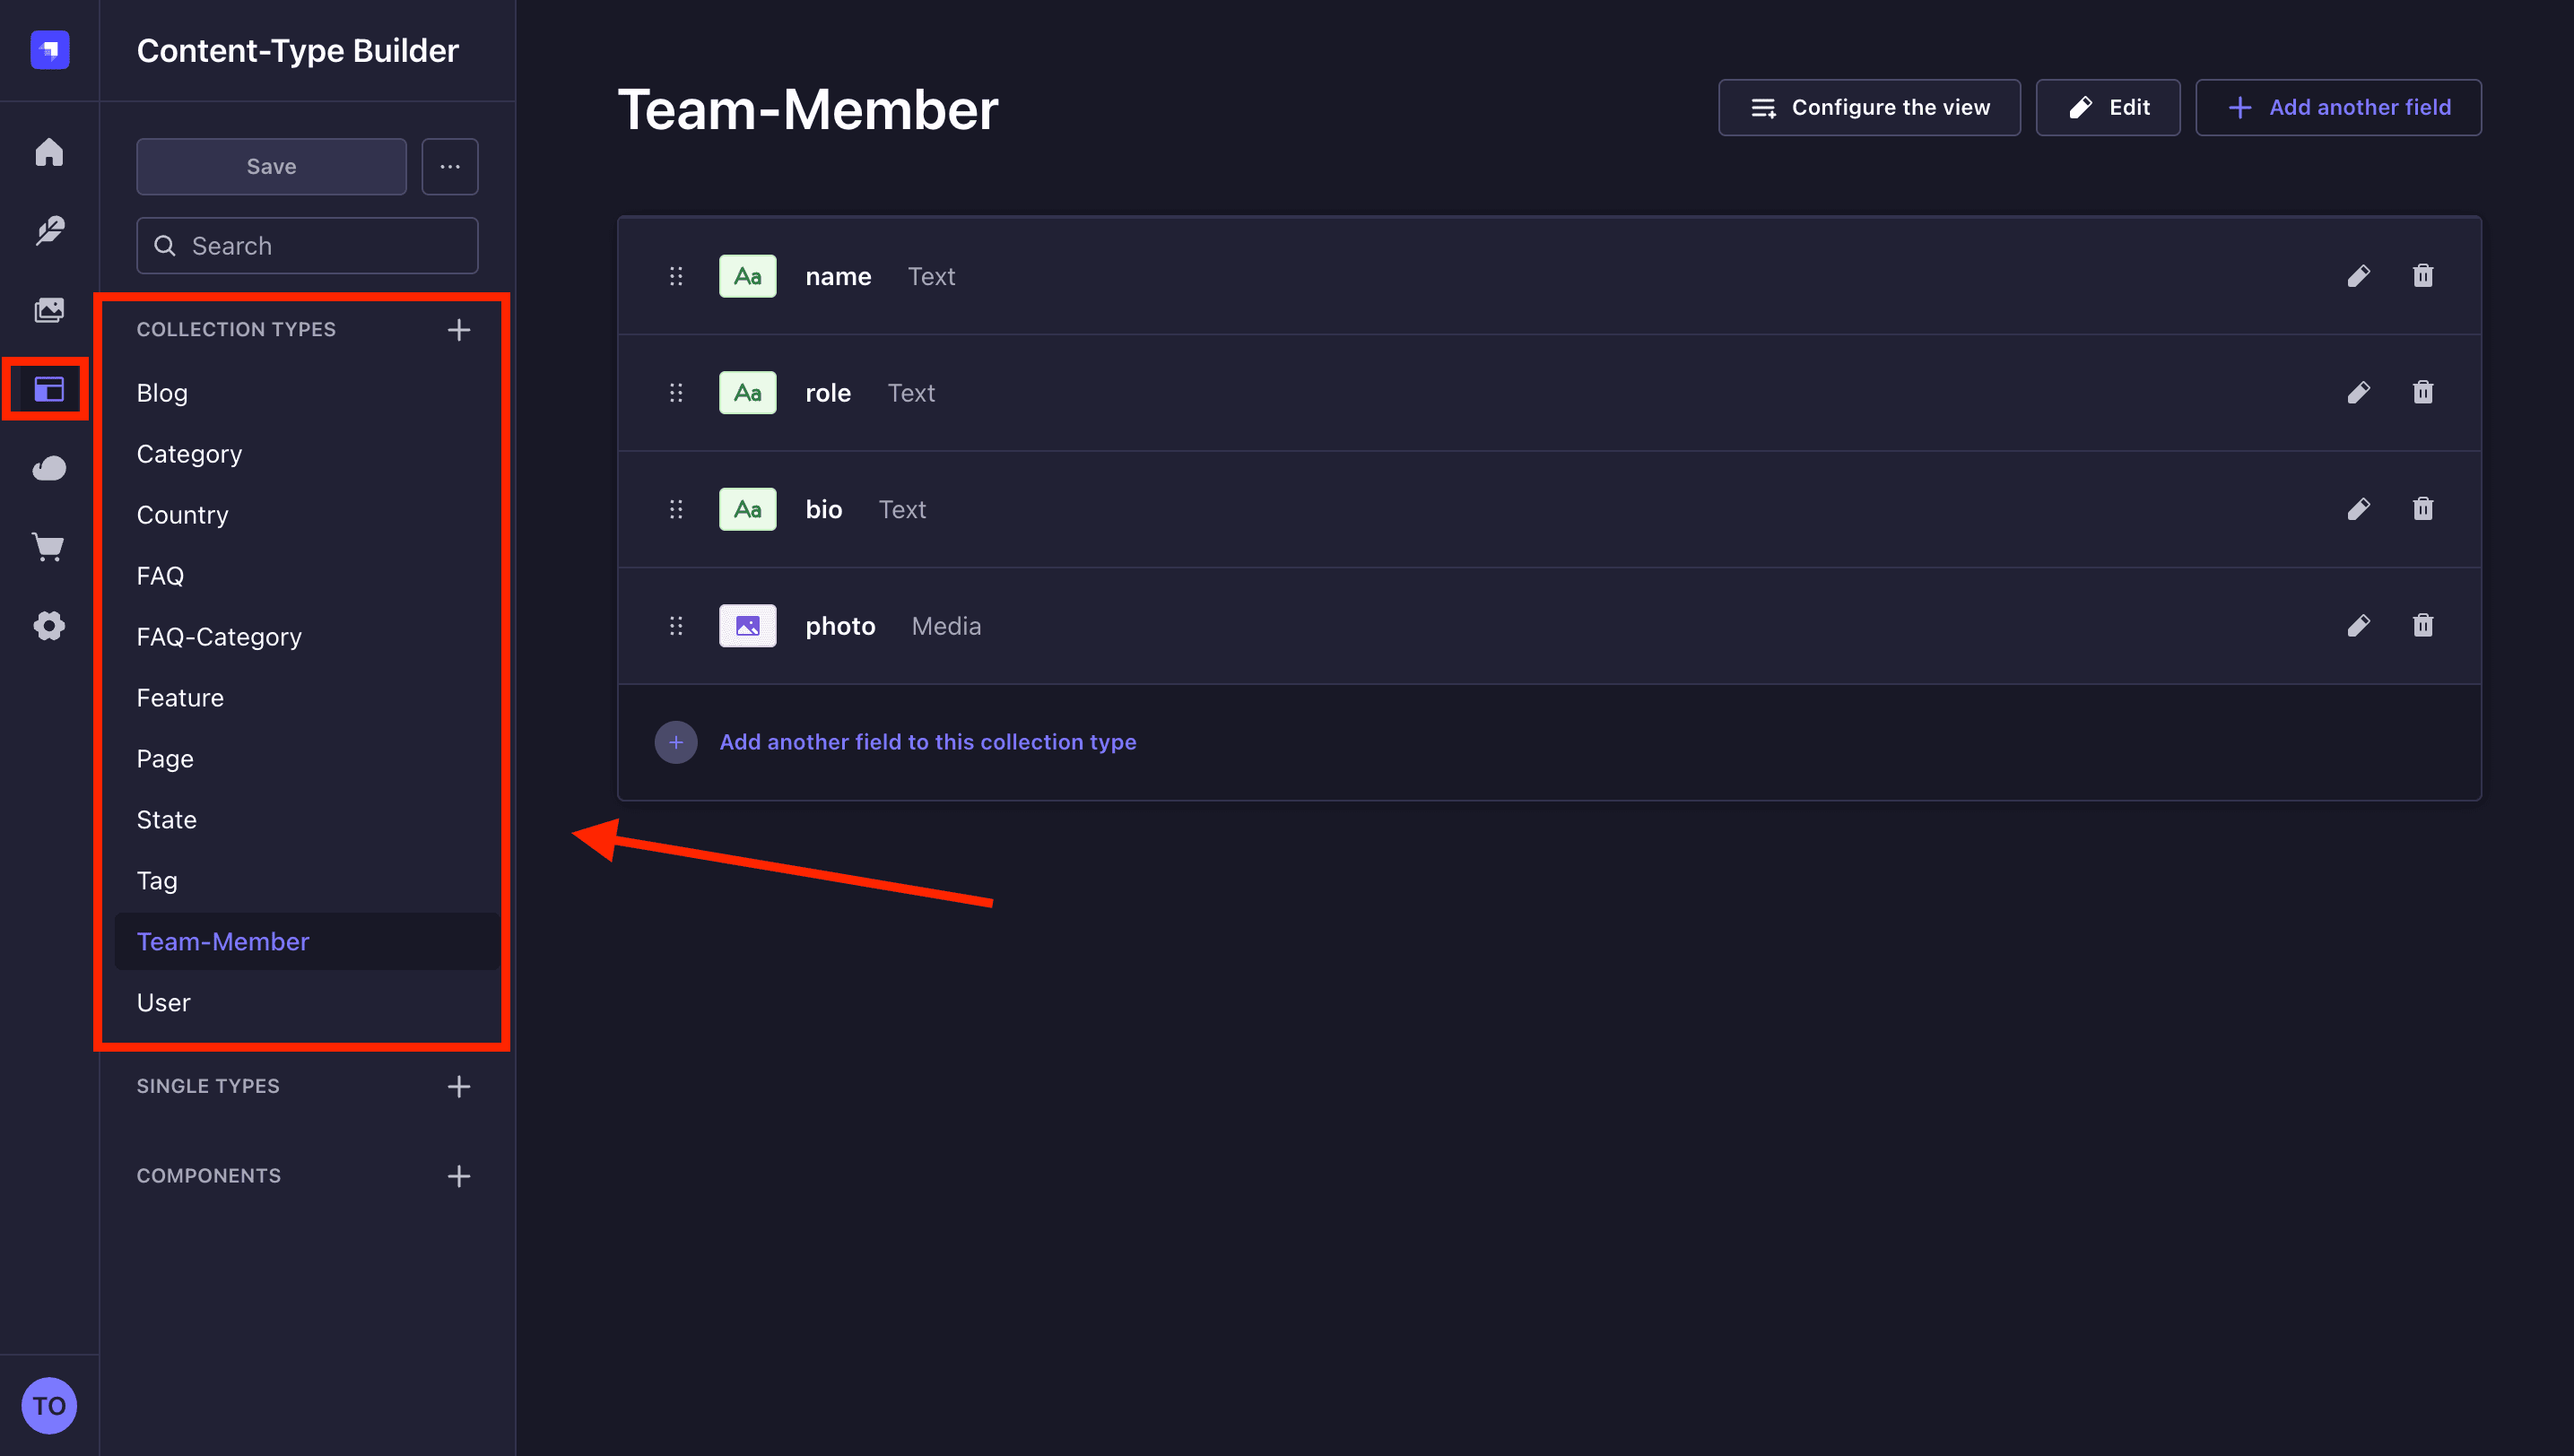Delete the role field trash icon
Viewport: 2574px width, 1456px height.
tap(2422, 393)
